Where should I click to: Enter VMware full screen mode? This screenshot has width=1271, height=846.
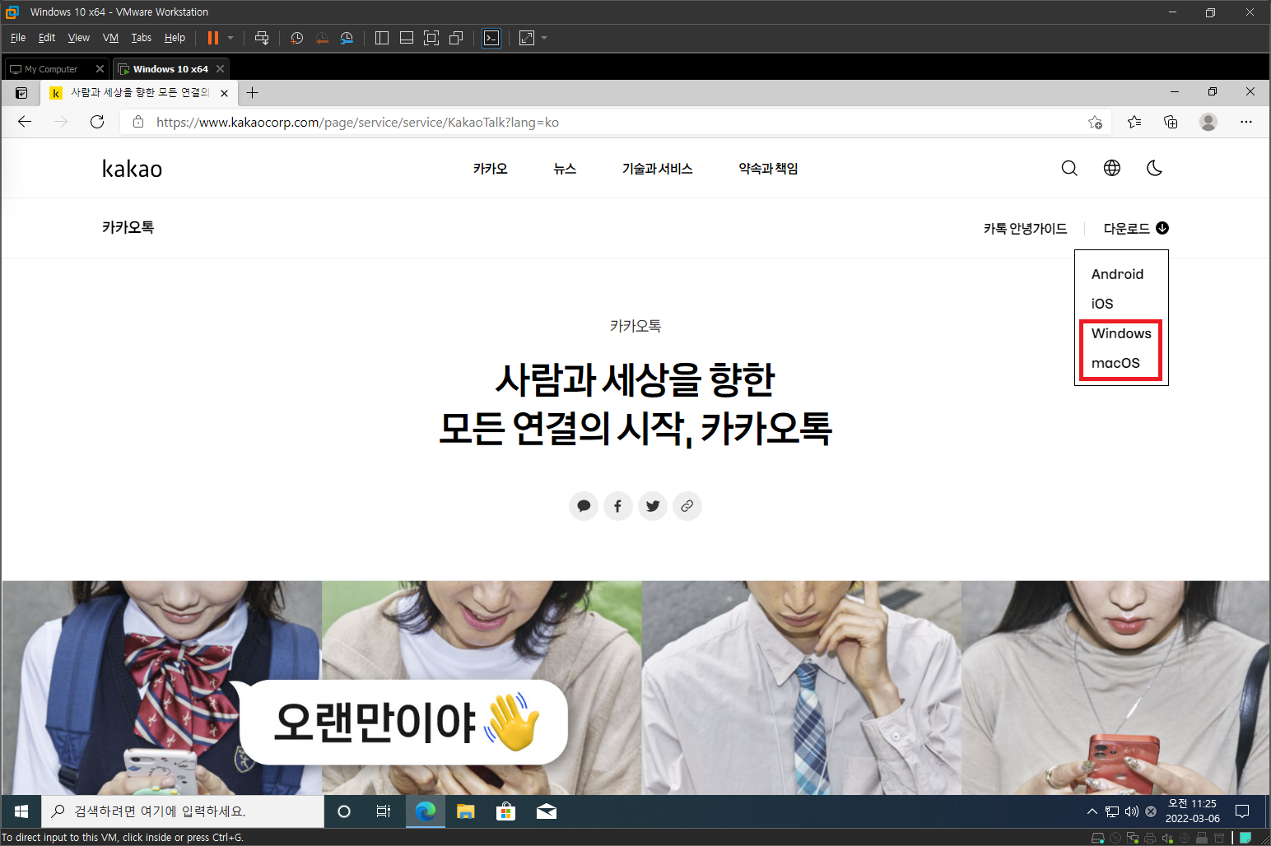pyautogui.click(x=431, y=38)
